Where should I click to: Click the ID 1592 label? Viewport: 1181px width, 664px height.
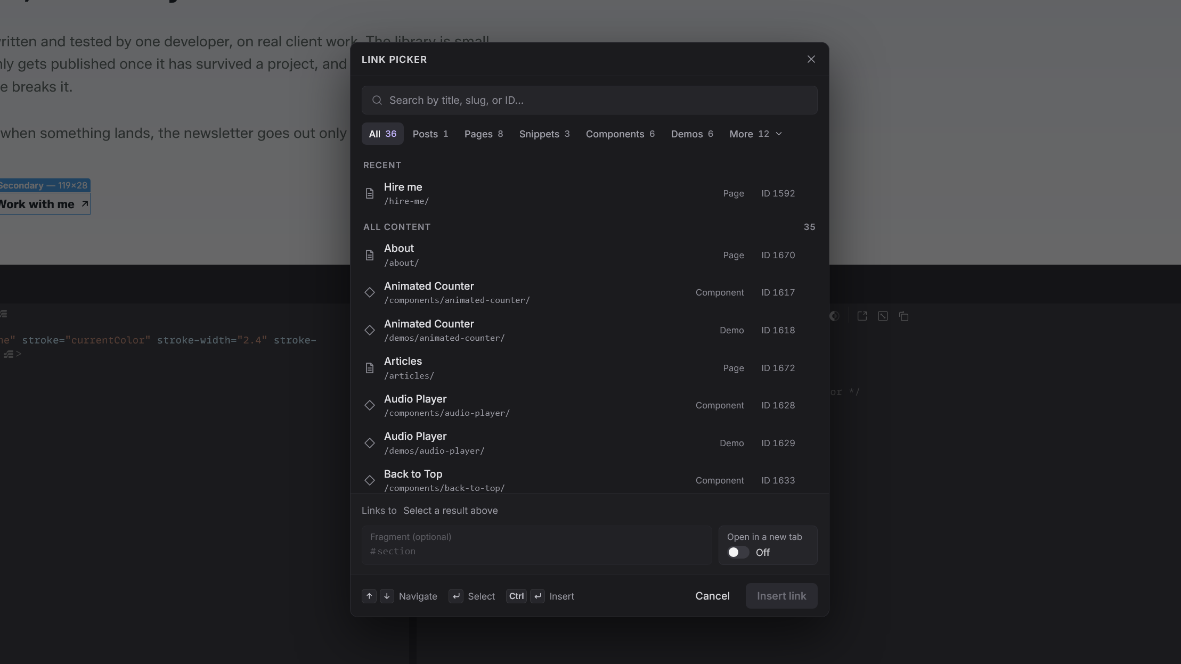(778, 193)
